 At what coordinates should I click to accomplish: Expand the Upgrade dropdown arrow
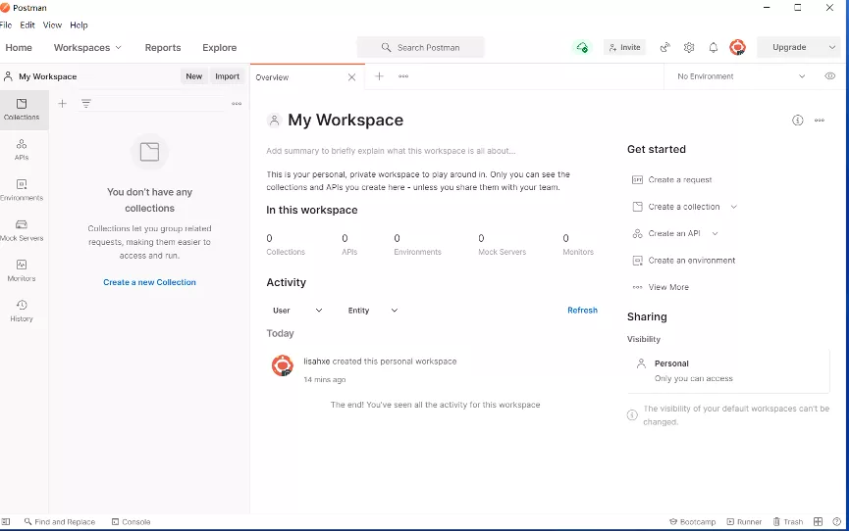832,48
